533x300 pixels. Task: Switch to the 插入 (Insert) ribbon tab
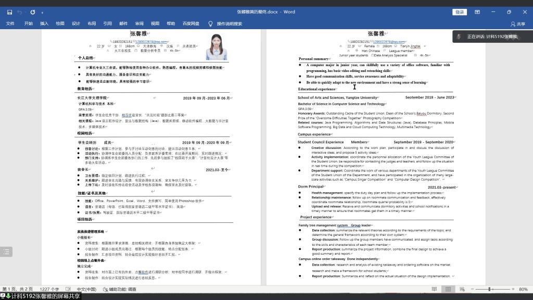[44, 23]
